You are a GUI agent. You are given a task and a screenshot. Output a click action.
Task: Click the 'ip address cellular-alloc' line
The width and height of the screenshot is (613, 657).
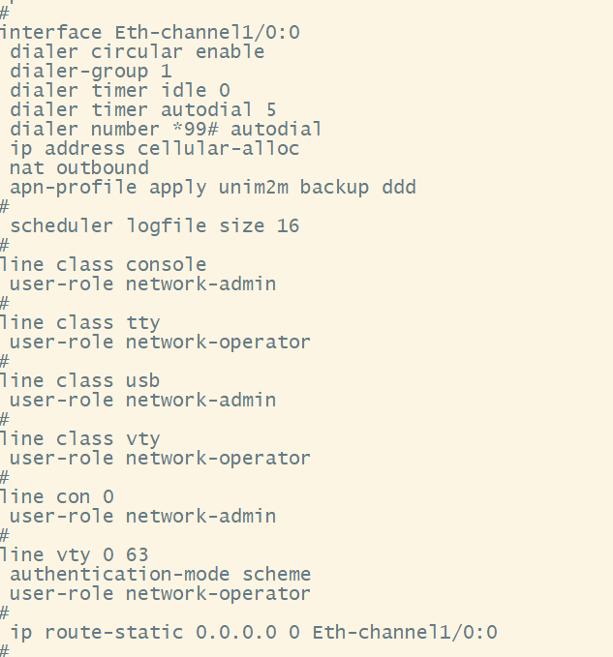[155, 149]
